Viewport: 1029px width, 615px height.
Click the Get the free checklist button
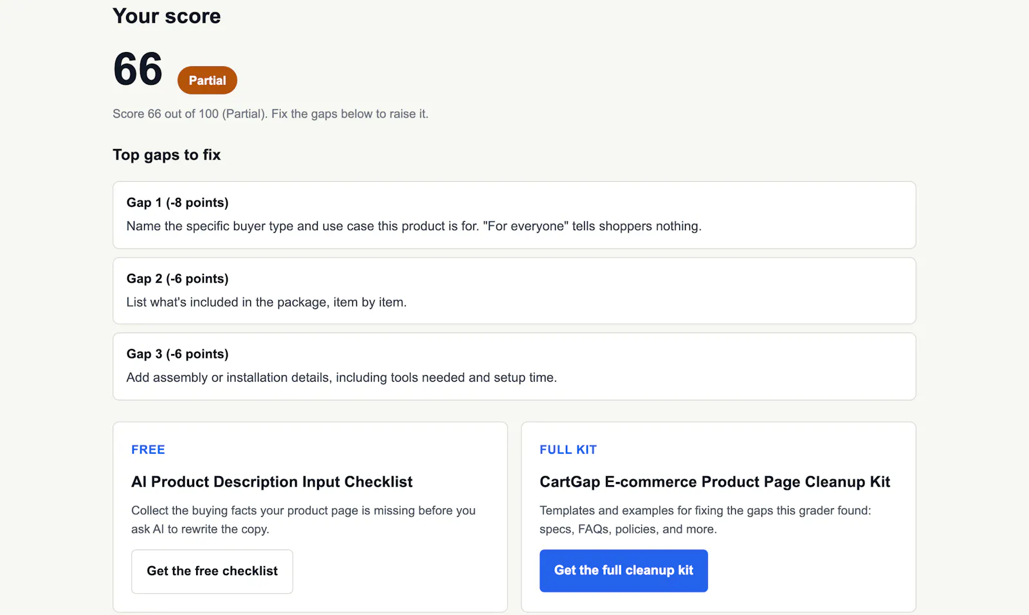212,571
